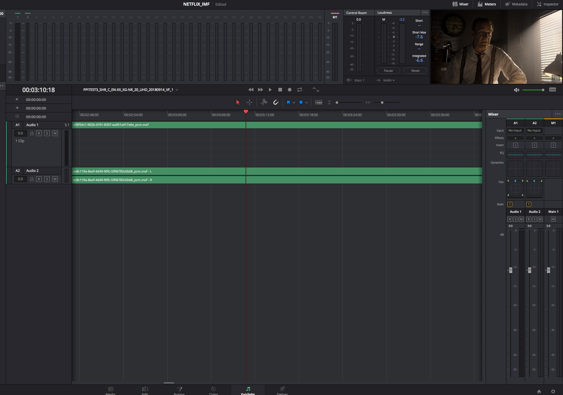Toggle the A2 insert button
Viewport: 563px width, 395px height.
pyautogui.click(x=534, y=145)
